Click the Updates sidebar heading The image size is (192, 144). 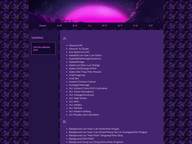pos(37,38)
